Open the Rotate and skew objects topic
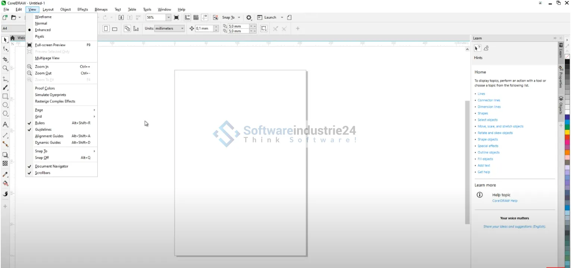The width and height of the screenshot is (571, 268). 495,133
